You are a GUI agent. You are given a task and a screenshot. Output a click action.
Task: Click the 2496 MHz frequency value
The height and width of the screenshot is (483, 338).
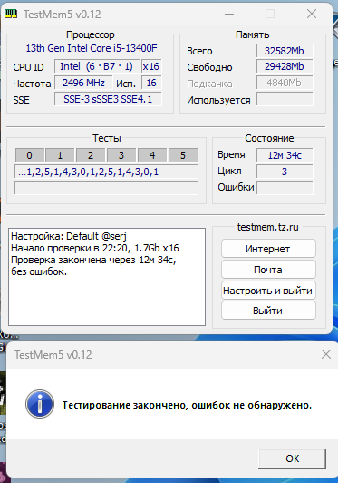pos(83,83)
